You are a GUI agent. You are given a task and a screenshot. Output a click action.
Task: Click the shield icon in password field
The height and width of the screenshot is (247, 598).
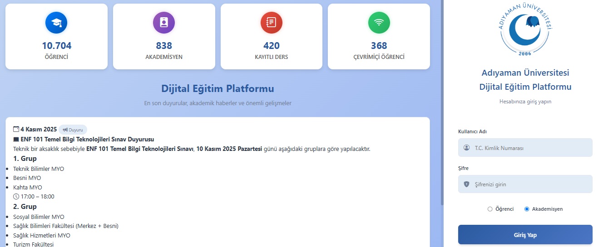[x=467, y=184]
